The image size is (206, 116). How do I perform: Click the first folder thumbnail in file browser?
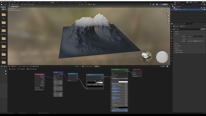click(x=4, y=15)
